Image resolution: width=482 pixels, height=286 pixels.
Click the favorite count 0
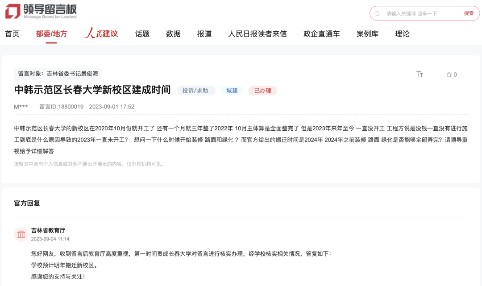(x=455, y=75)
